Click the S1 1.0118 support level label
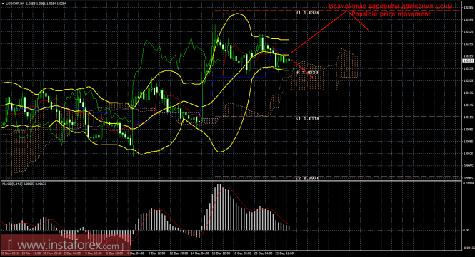The image size is (475, 257). [307, 119]
